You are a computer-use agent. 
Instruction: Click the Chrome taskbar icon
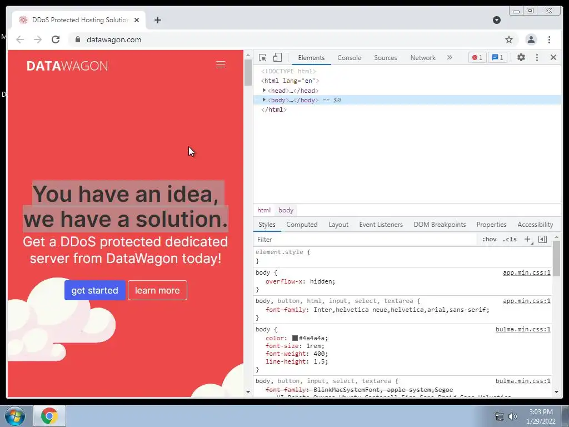pos(49,416)
